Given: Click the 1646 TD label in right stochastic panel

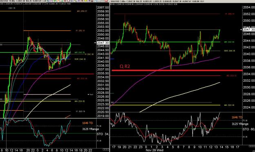Looking at the screenshot, I should 237,117.
